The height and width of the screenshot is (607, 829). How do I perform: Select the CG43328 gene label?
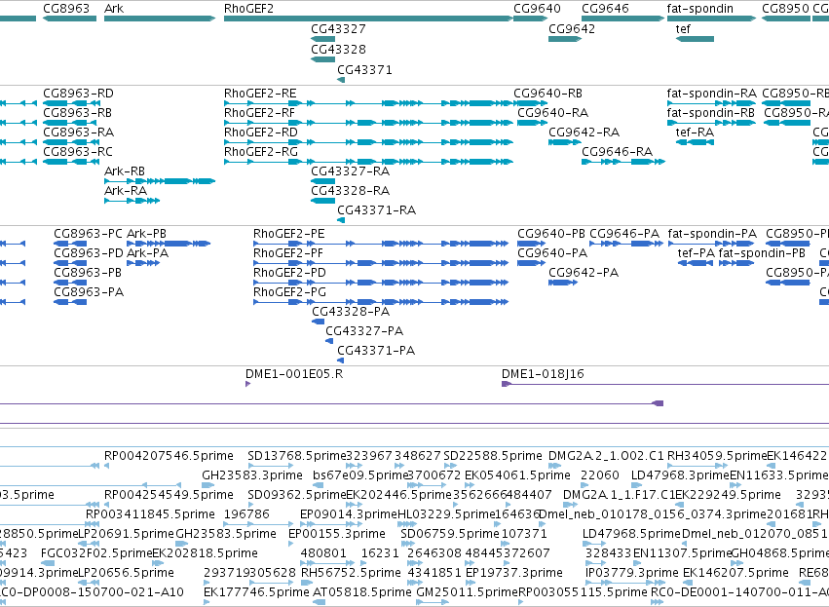[338, 49]
